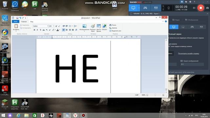Select the text highlight color pen
The image size is (210, 118).
[x=53, y=30]
